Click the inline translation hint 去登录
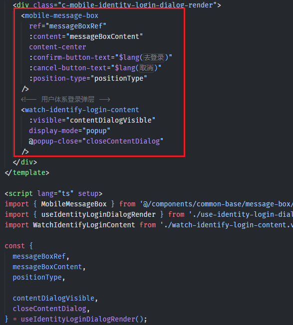Viewport: 293px width, 325px height. pyautogui.click(x=154, y=57)
